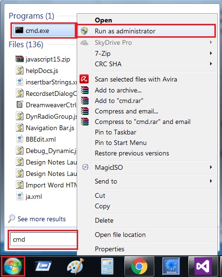The height and width of the screenshot is (277, 222).
Task: Expand the MagicISO submenu arrow
Action: 211,167
